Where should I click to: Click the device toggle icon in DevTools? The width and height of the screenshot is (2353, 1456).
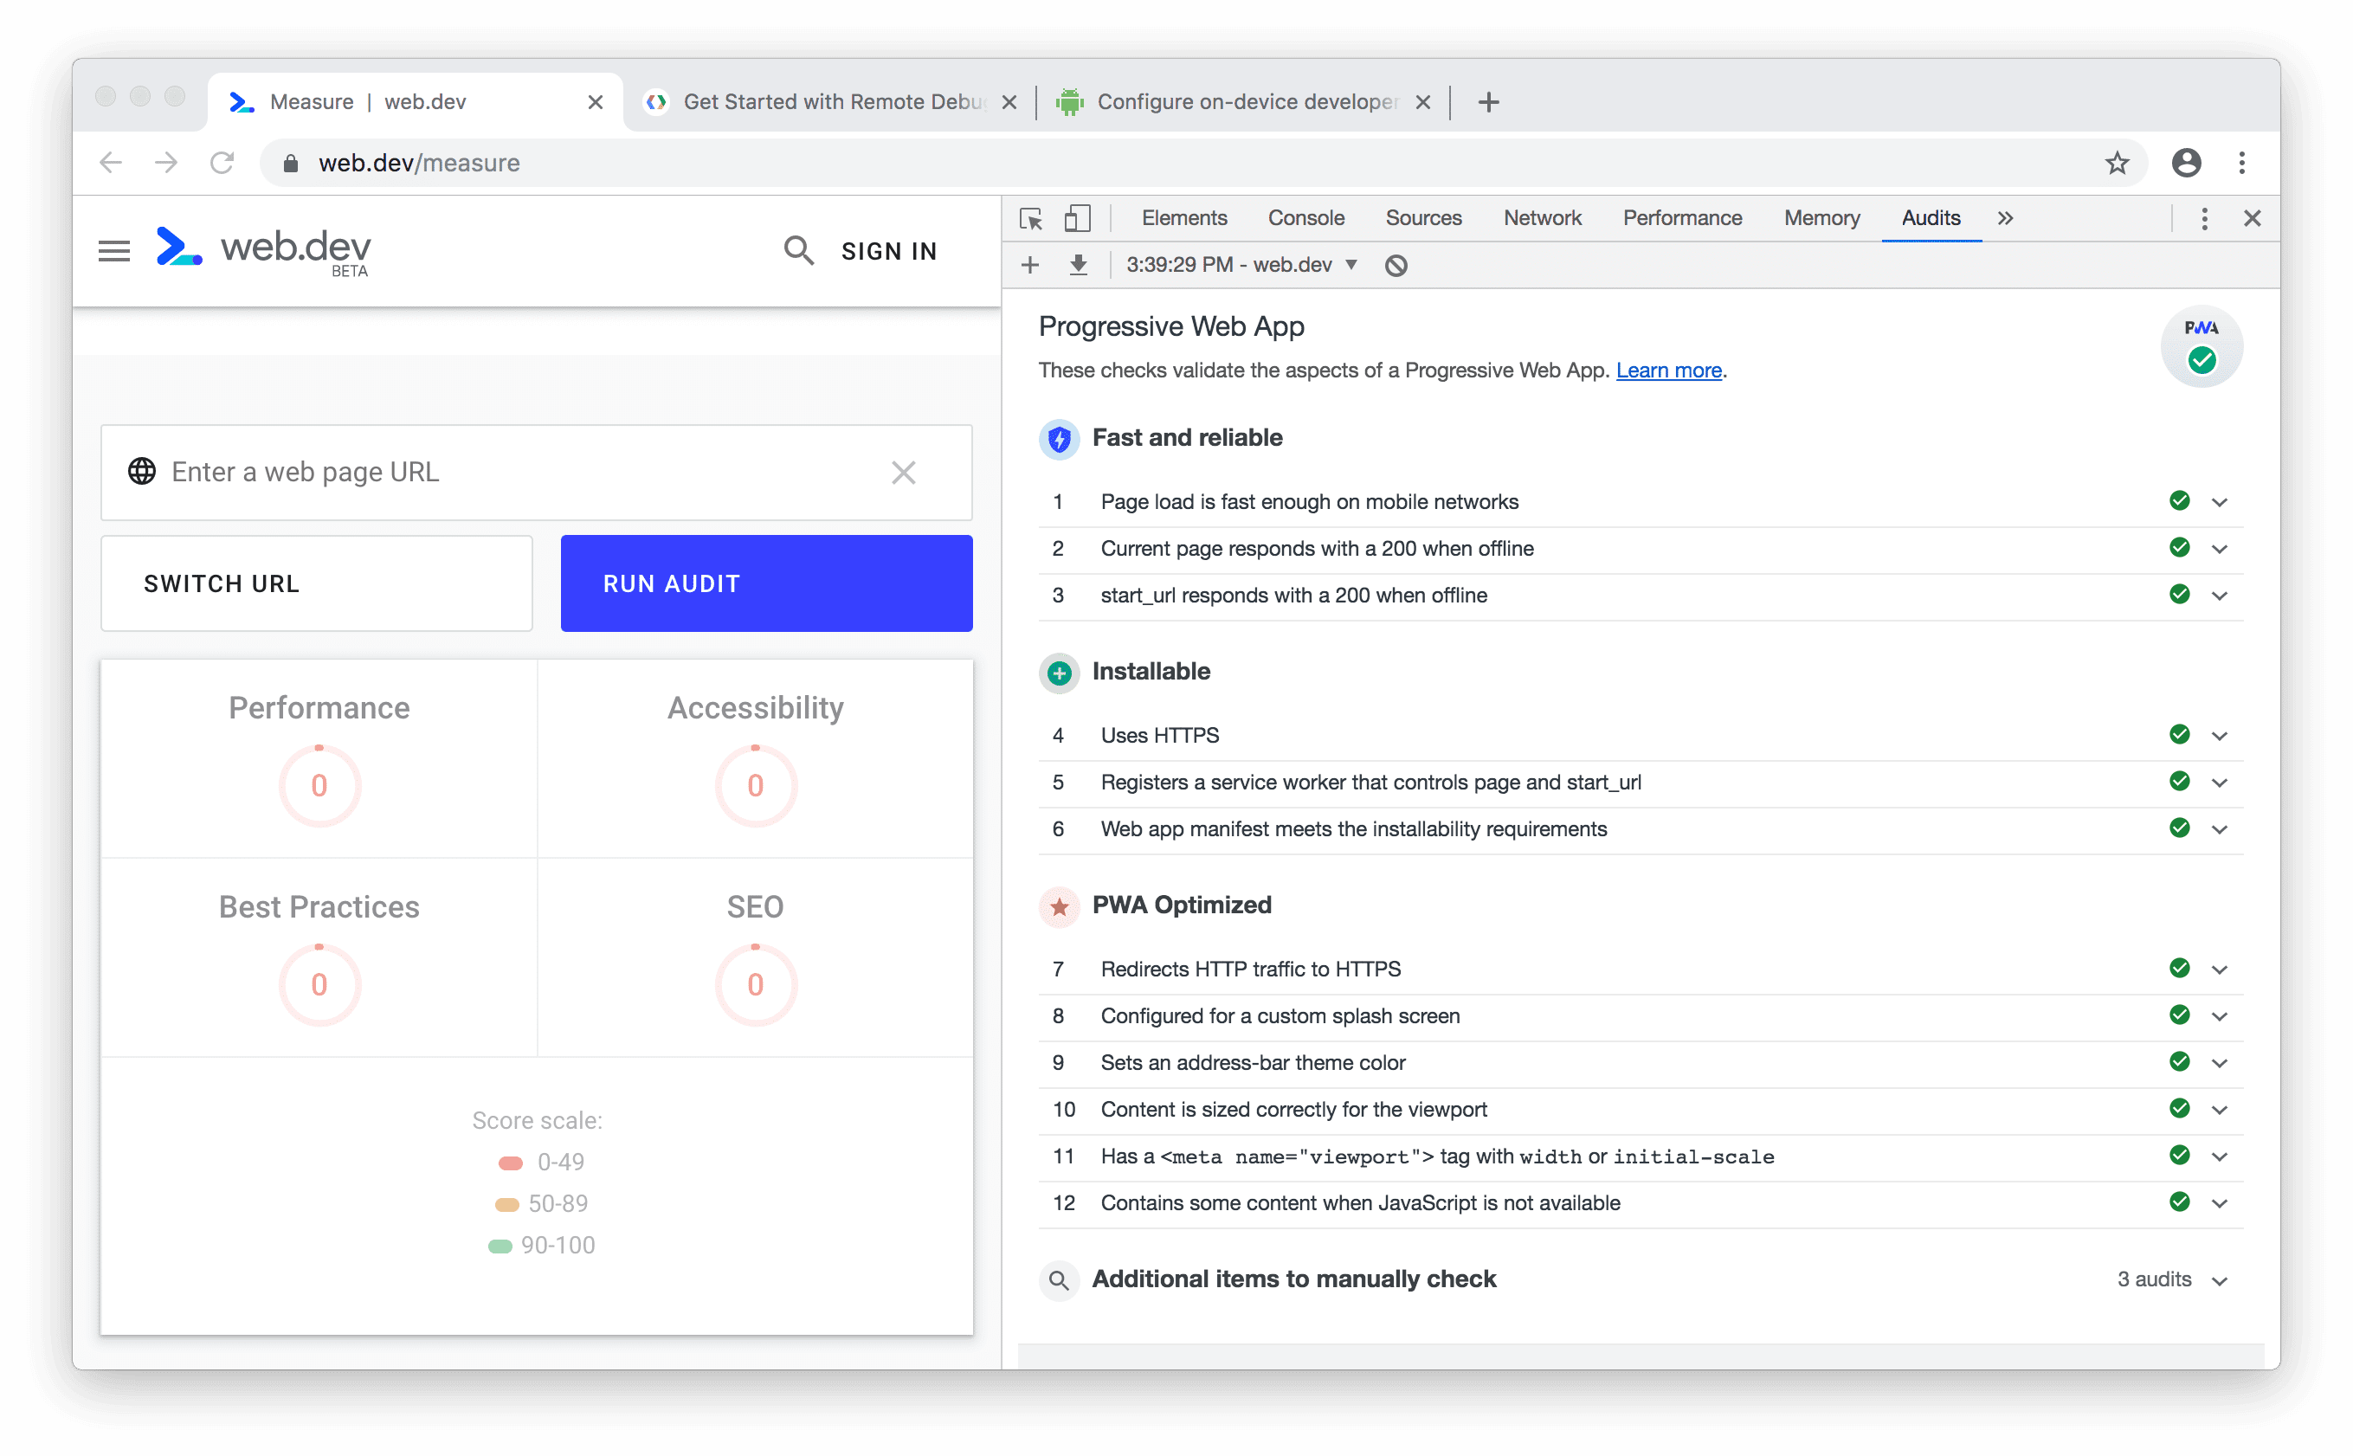click(1076, 218)
